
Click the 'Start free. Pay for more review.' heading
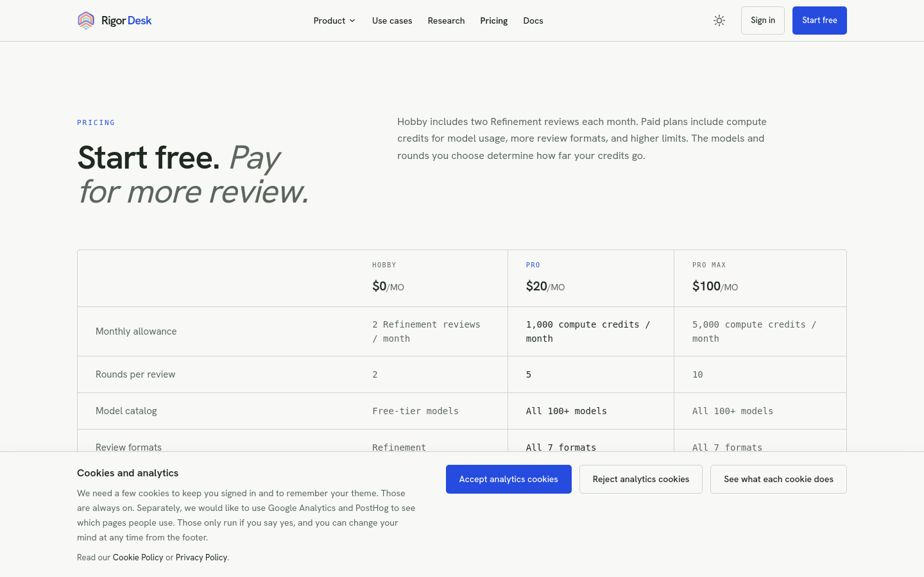(x=193, y=174)
